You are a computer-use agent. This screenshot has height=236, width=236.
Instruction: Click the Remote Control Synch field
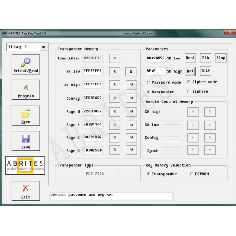pyautogui.click(x=171, y=151)
